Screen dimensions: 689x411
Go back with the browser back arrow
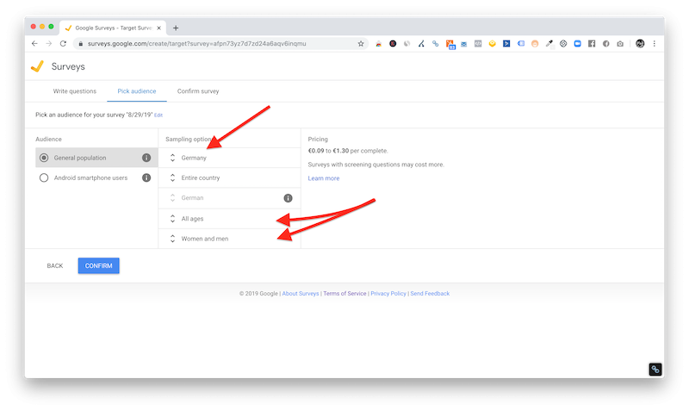click(34, 44)
